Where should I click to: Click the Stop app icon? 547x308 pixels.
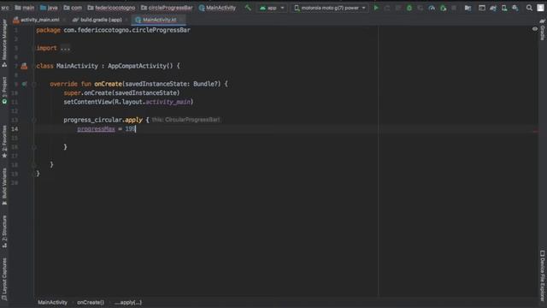454,8
